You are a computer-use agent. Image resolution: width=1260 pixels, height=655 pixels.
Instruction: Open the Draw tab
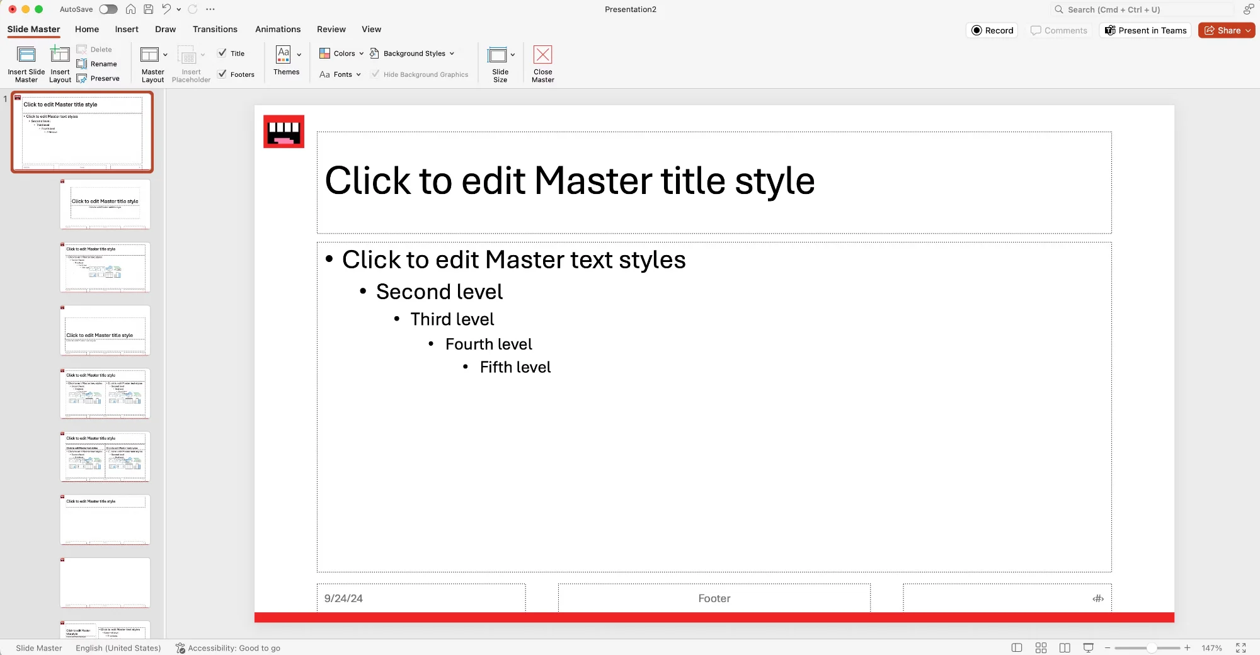click(x=165, y=29)
